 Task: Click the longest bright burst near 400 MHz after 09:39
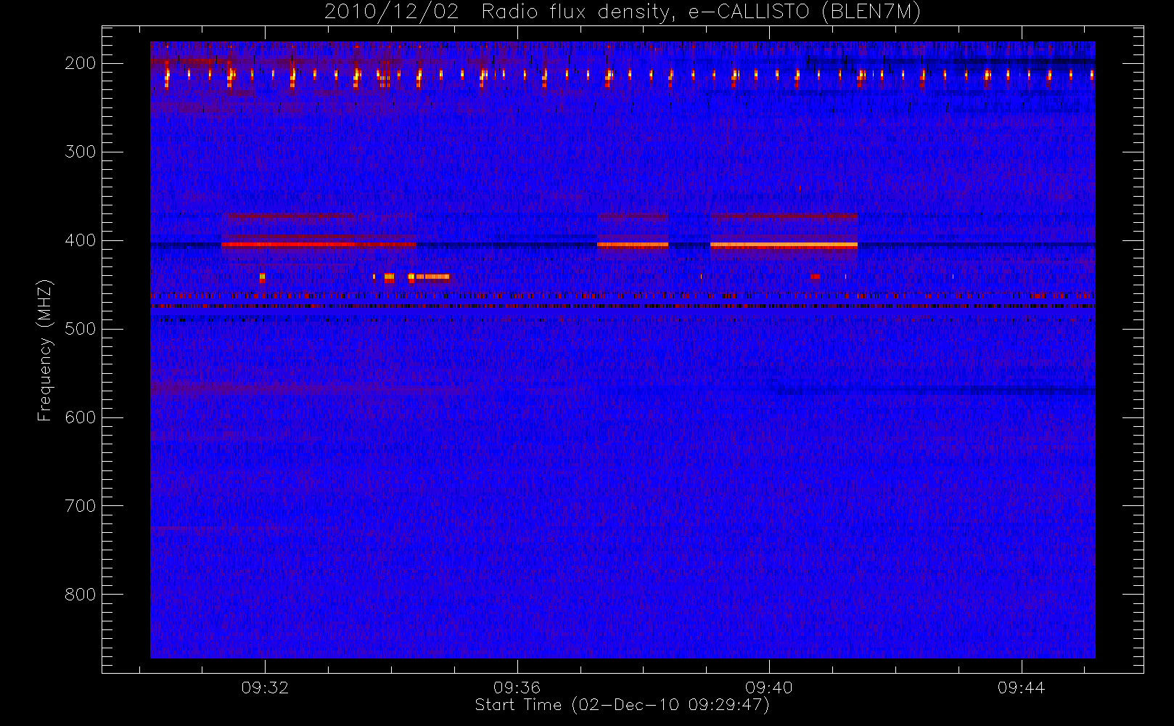pos(784,245)
